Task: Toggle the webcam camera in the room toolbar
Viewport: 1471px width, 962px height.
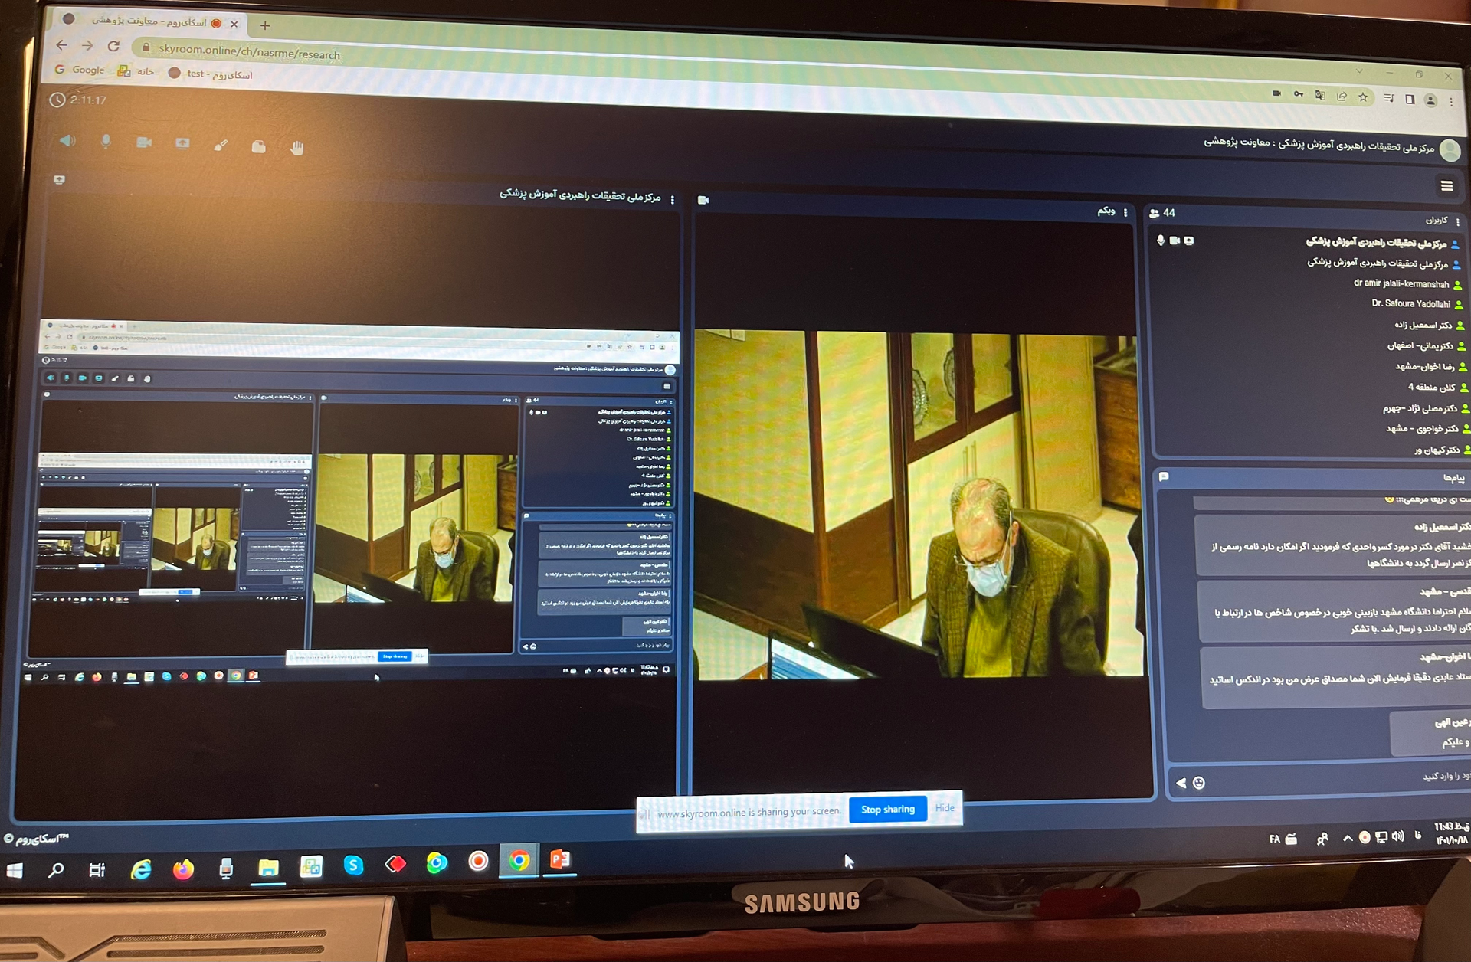Action: [x=143, y=143]
